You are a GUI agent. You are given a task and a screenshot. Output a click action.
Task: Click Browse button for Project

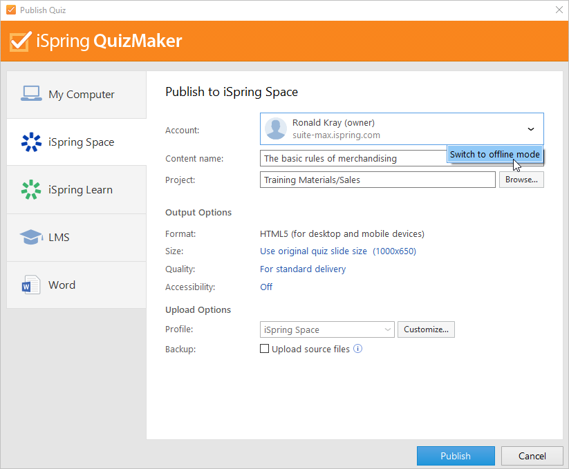[x=521, y=180]
